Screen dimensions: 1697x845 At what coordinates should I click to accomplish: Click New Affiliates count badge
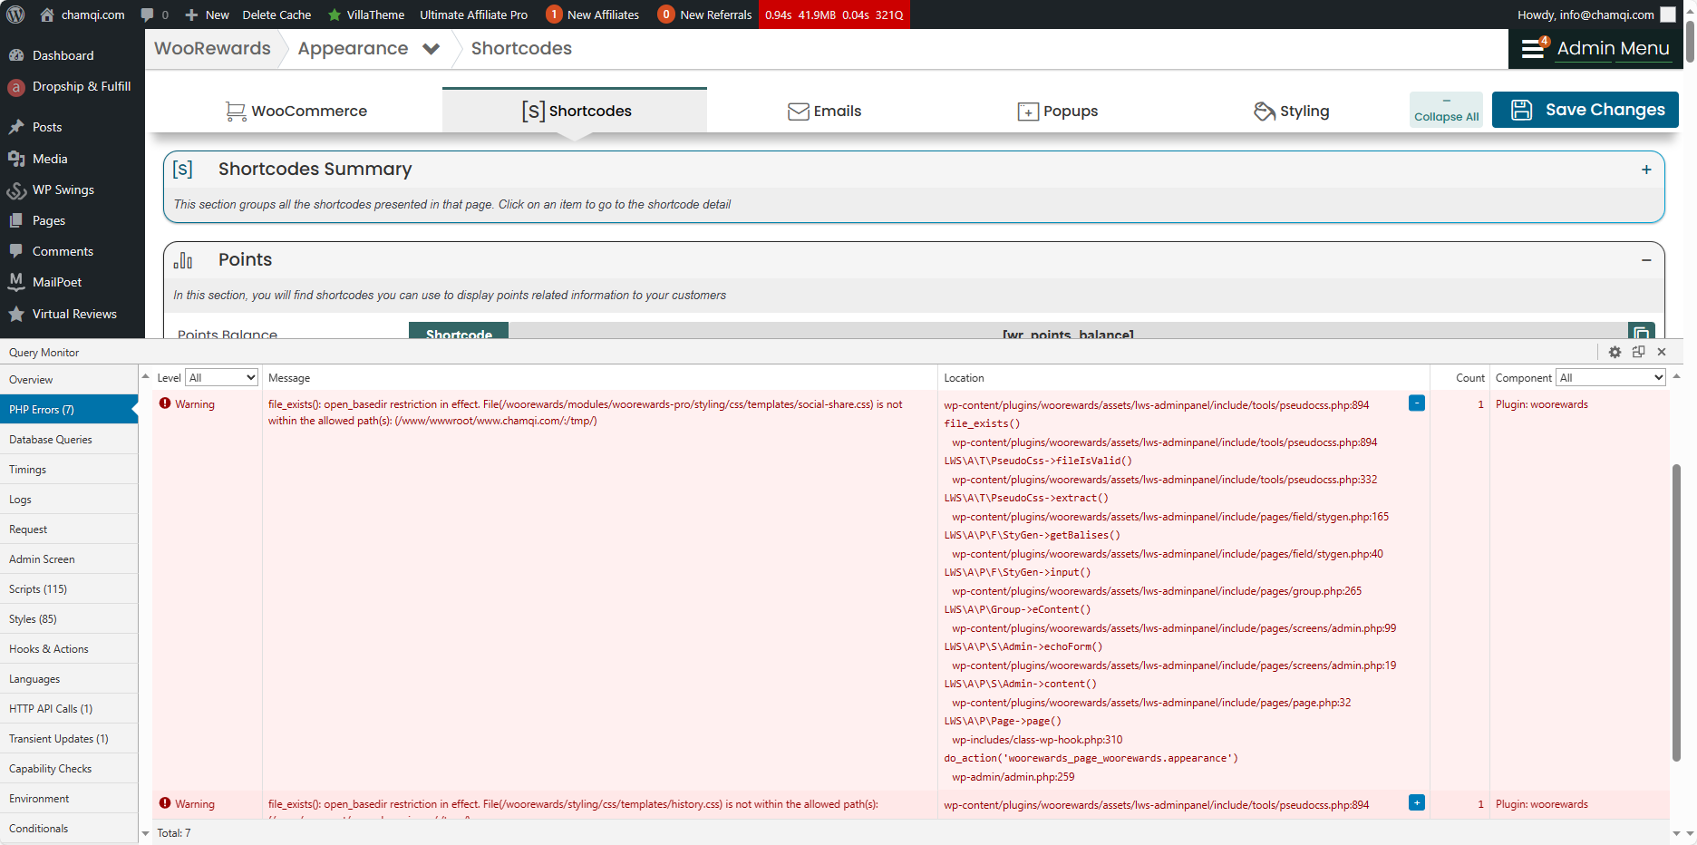(554, 15)
